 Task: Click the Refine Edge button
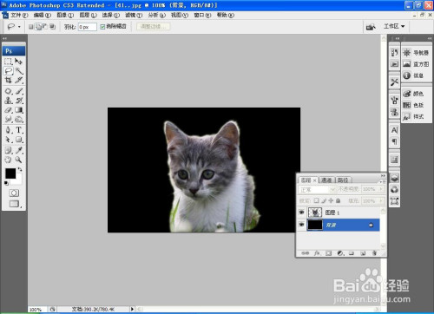154,27
